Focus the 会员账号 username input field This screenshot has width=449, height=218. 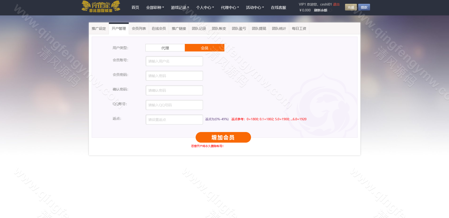[174, 61]
